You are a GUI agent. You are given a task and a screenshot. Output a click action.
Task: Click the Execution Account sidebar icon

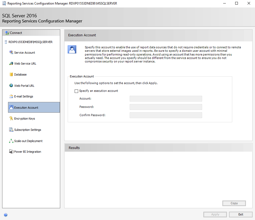[11, 107]
